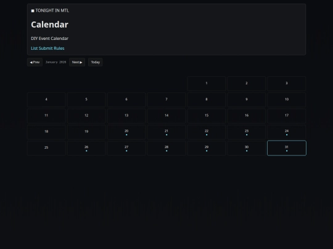Go to previous month with Prev

pyautogui.click(x=35, y=62)
